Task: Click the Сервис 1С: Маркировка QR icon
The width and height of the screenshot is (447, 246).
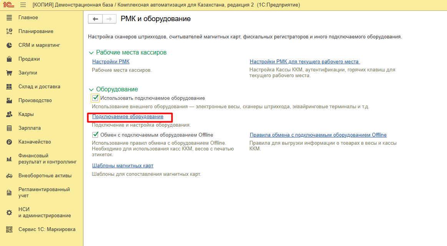Action: pos(10,229)
